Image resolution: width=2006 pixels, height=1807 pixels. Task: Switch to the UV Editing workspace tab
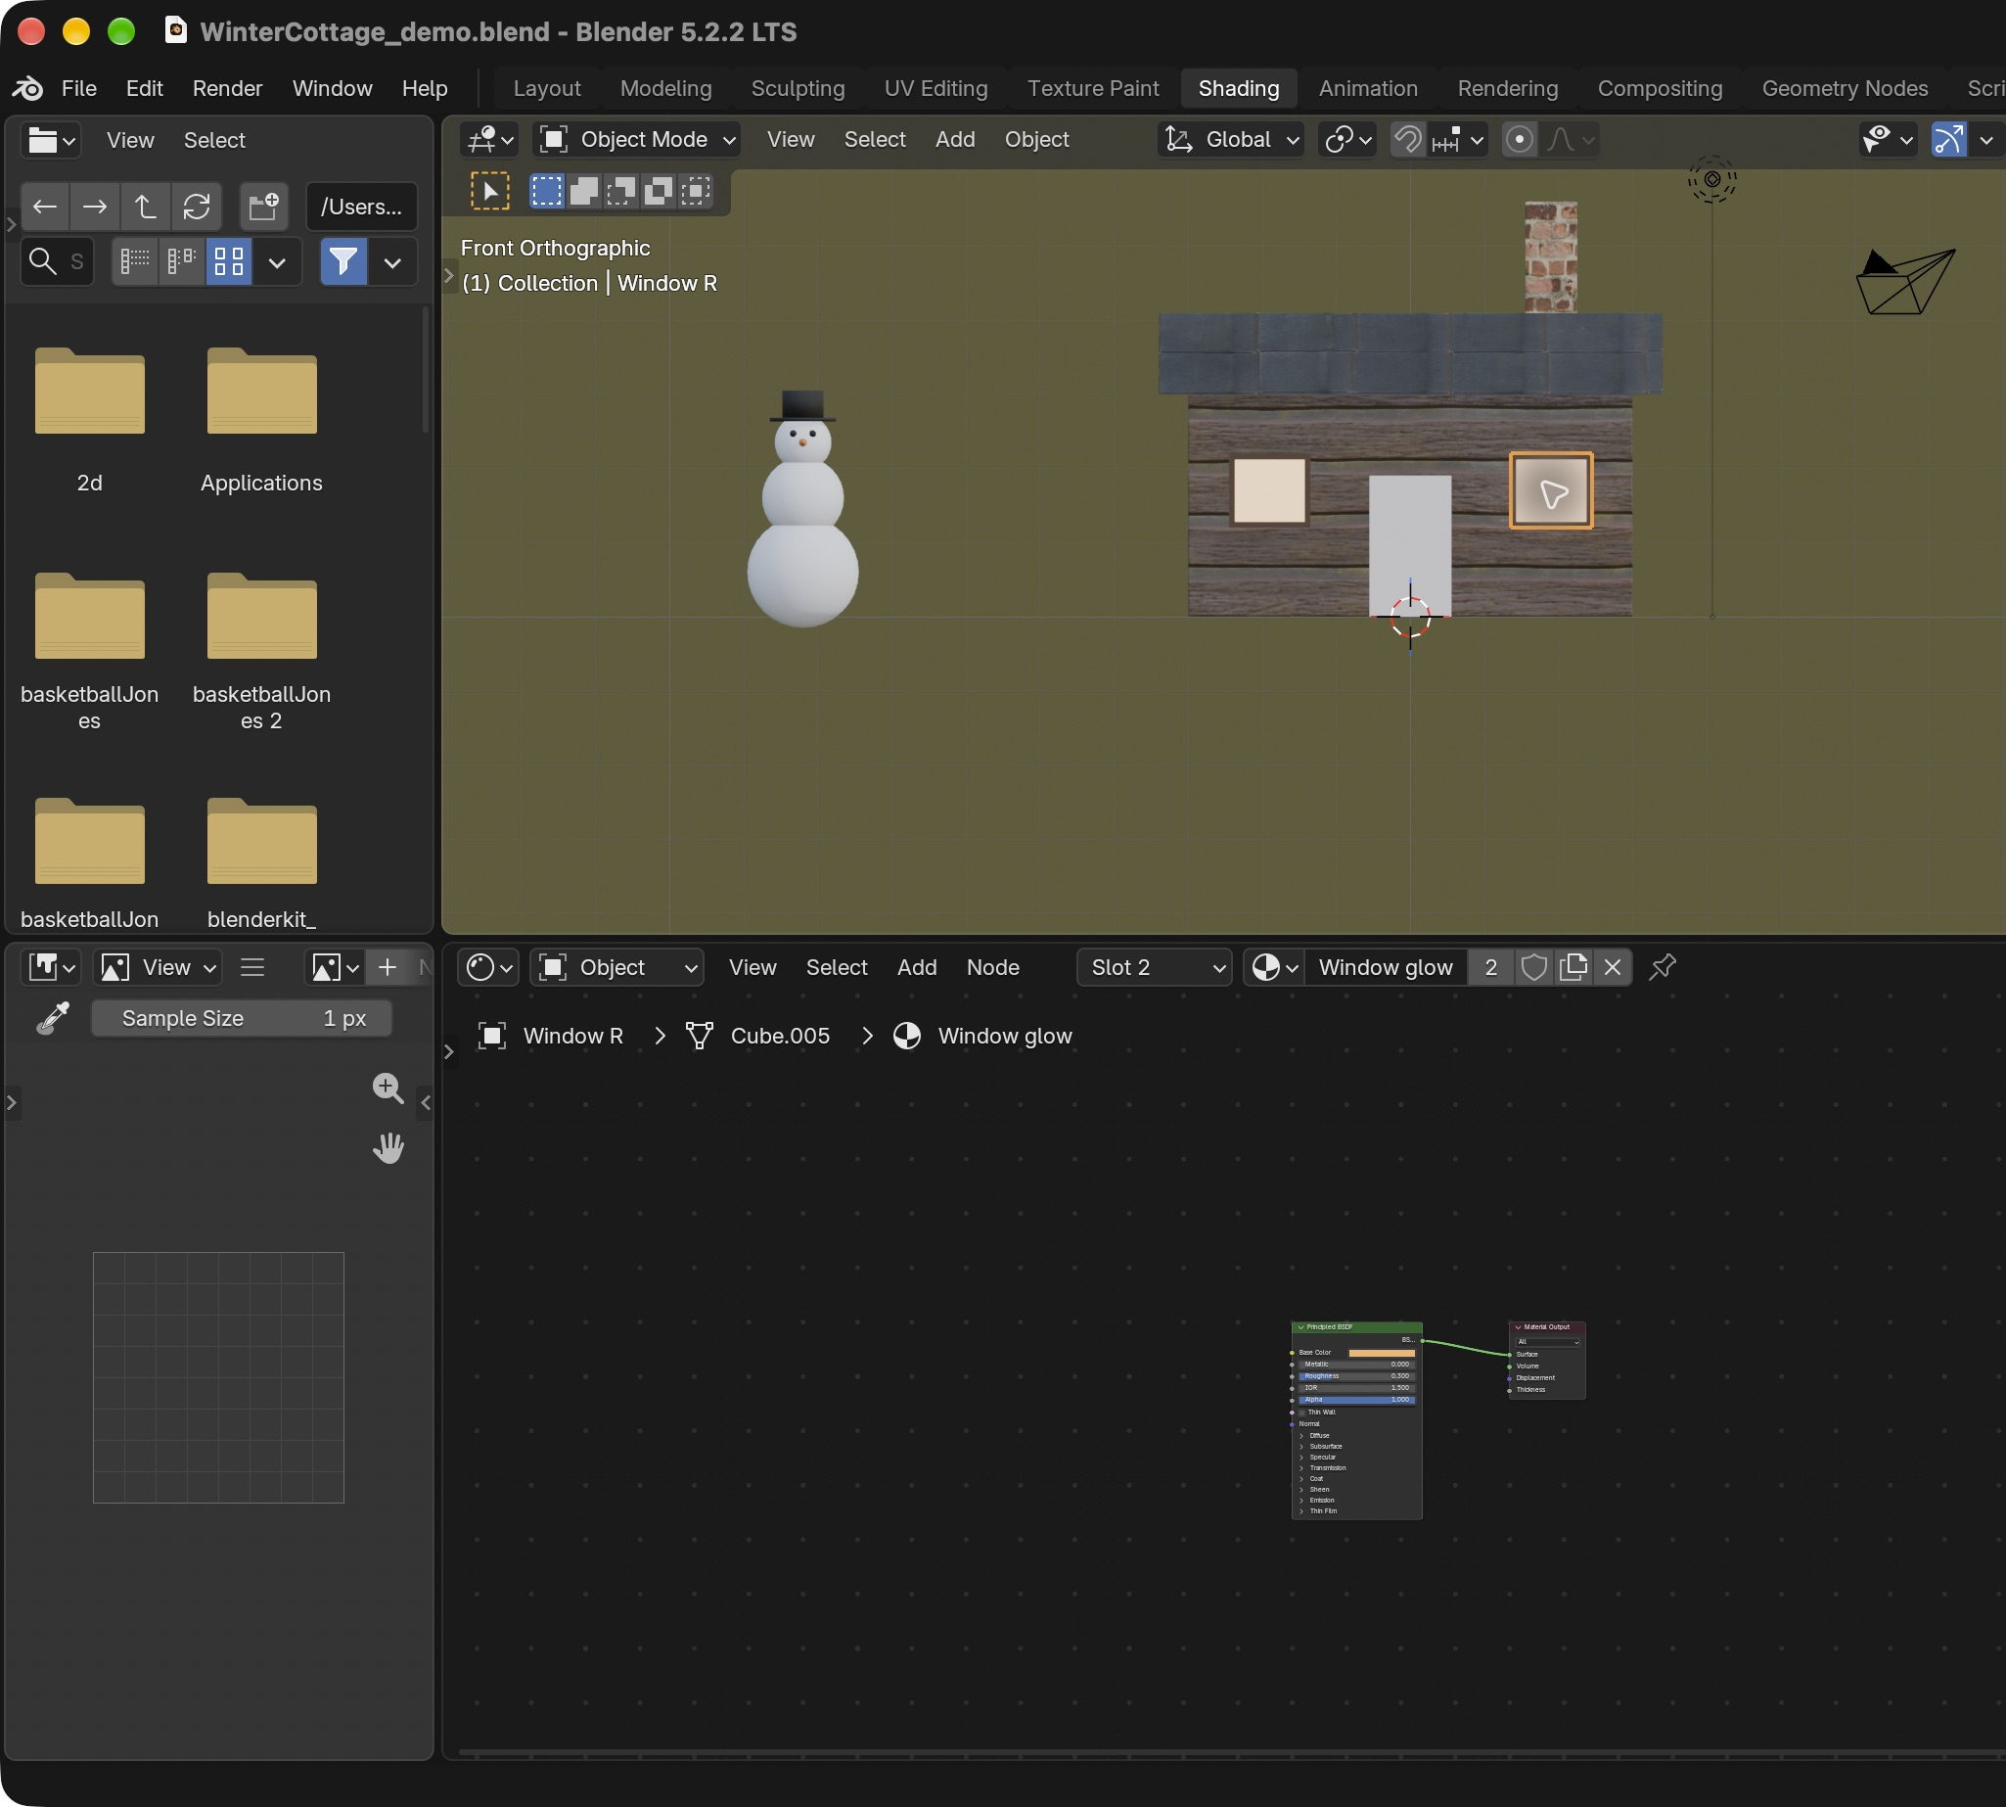click(x=936, y=88)
